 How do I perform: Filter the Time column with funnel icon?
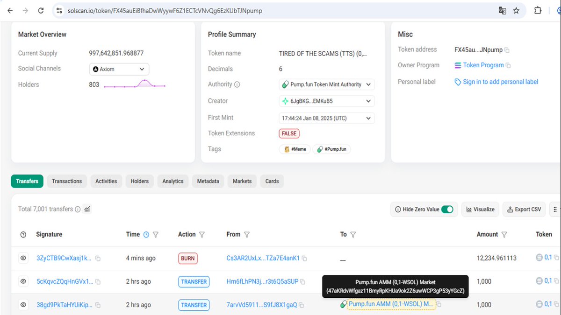point(156,235)
